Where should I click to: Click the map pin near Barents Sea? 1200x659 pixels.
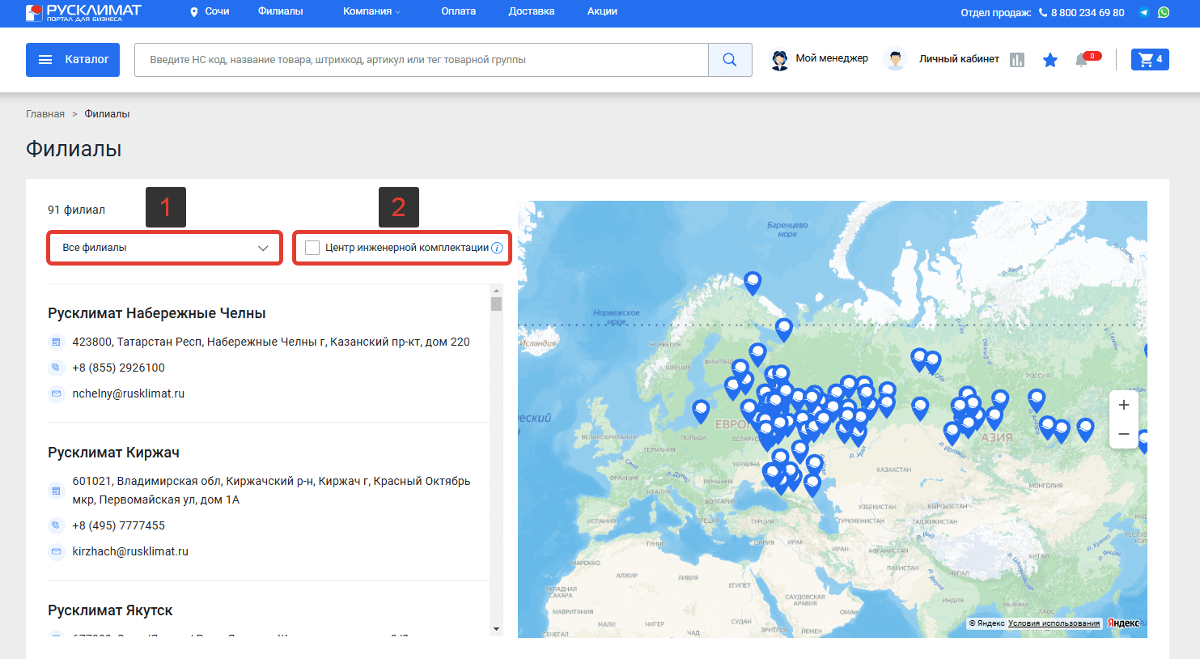click(753, 283)
